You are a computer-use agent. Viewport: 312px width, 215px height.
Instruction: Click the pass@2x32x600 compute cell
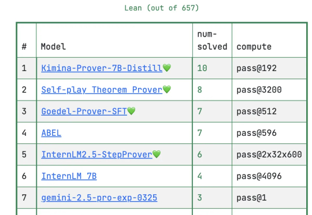pos(269,154)
